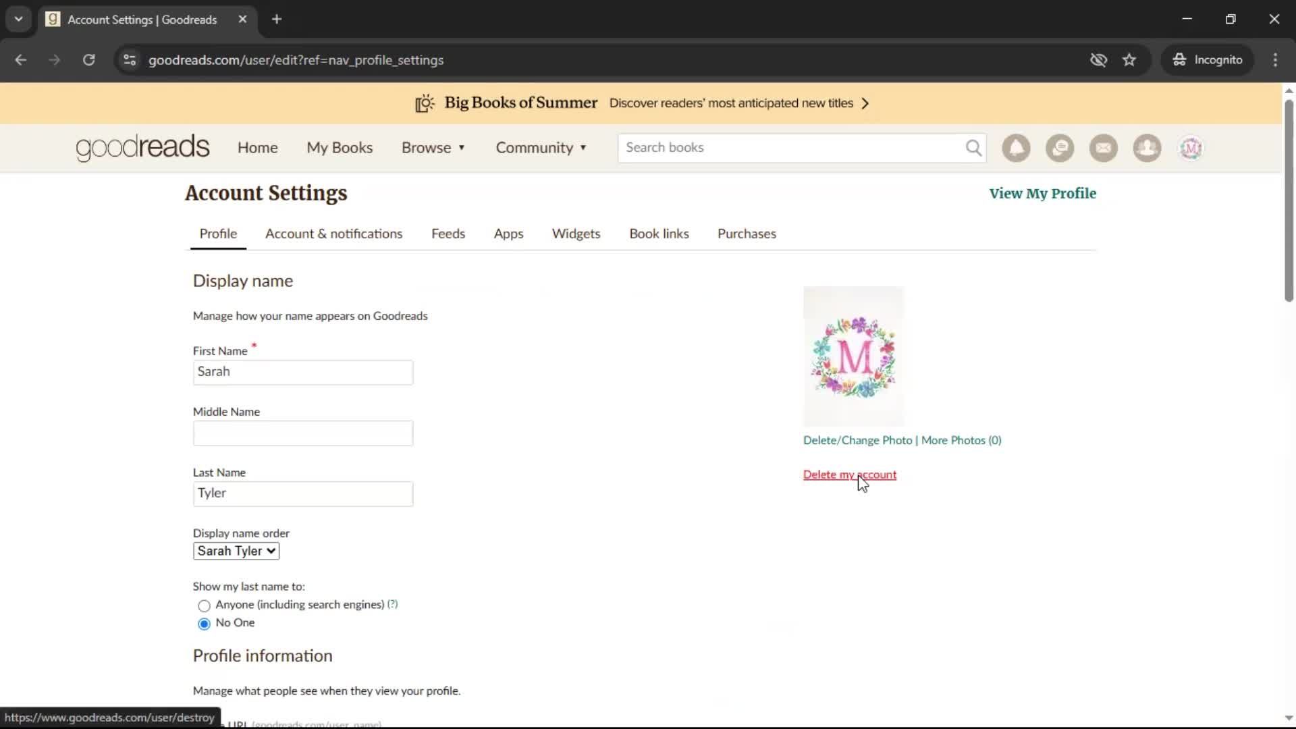This screenshot has width=1296, height=729.
Task: Open the Chrome three-dot menu
Action: 1275,60
